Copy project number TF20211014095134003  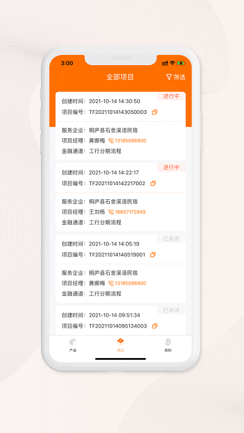tap(155, 326)
